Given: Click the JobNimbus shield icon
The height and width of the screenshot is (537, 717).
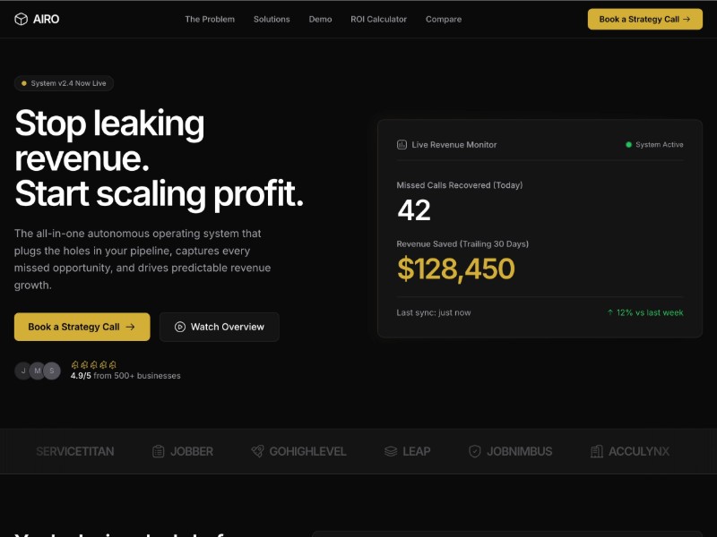Looking at the screenshot, I should (x=474, y=451).
